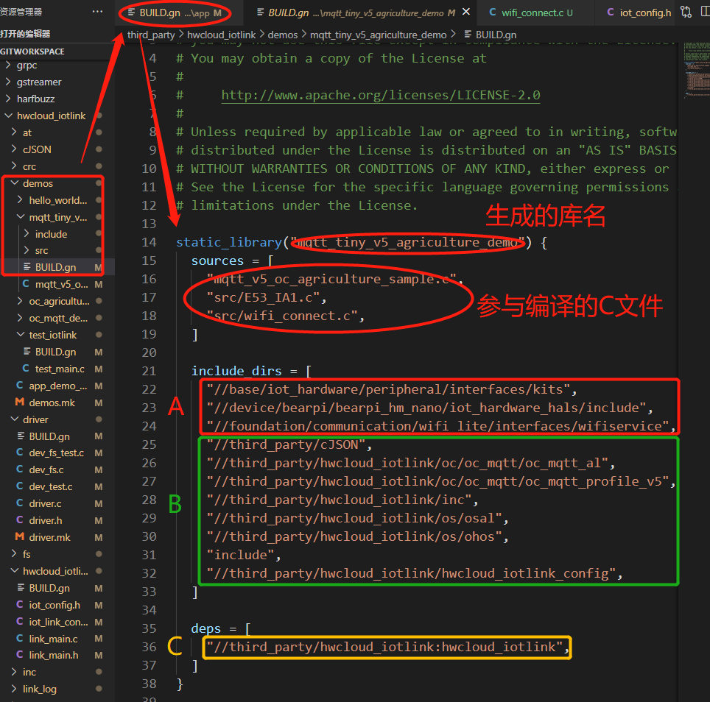Expand the gstreamer folder
The image size is (710, 702).
(x=57, y=82)
